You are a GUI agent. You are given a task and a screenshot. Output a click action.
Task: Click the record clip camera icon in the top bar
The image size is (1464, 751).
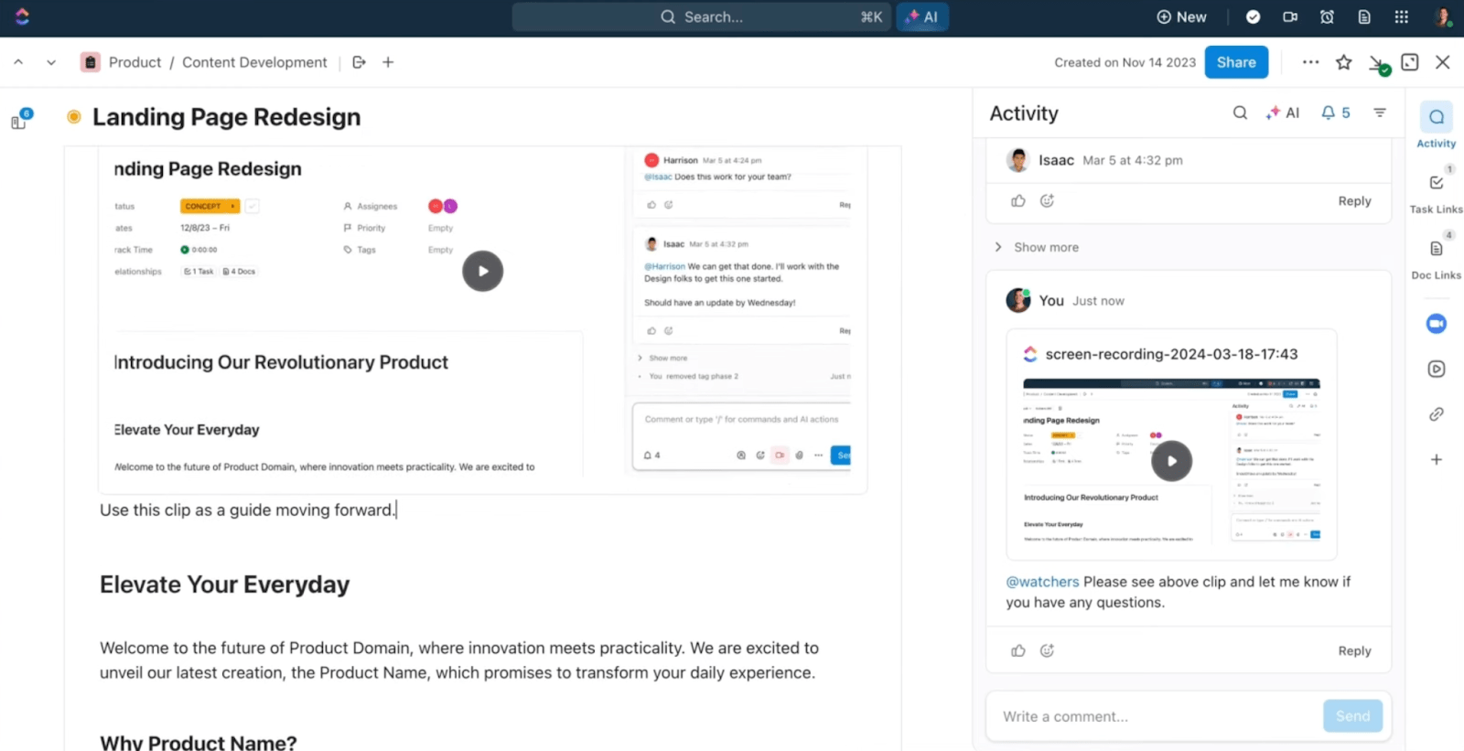point(1290,16)
